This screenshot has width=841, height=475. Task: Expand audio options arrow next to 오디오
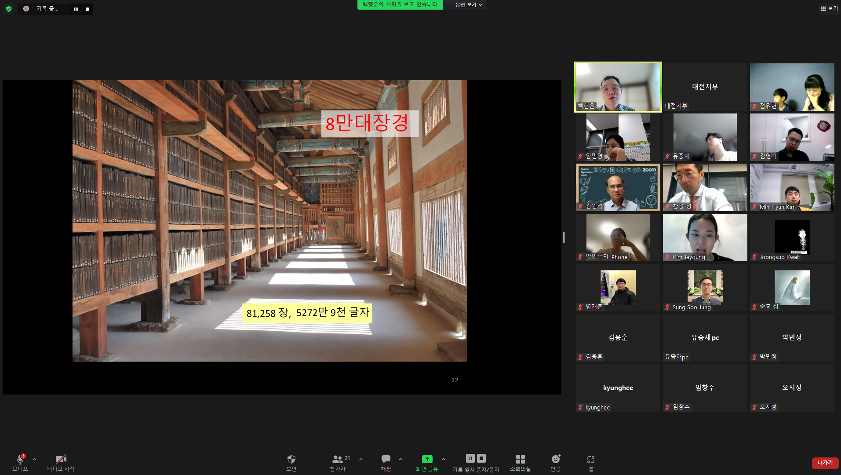tap(34, 459)
